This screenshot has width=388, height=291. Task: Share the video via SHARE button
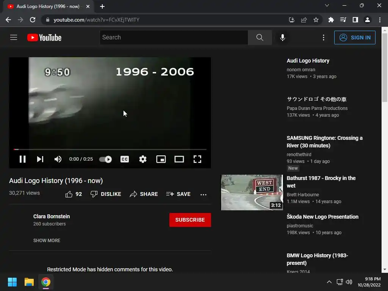tap(144, 194)
